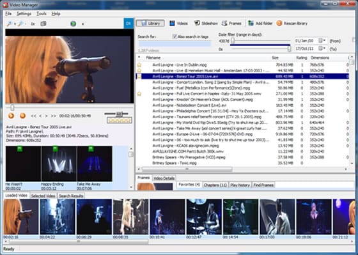Click the step back < control
The width and height of the screenshot is (358, 255).
[x=40, y=116]
